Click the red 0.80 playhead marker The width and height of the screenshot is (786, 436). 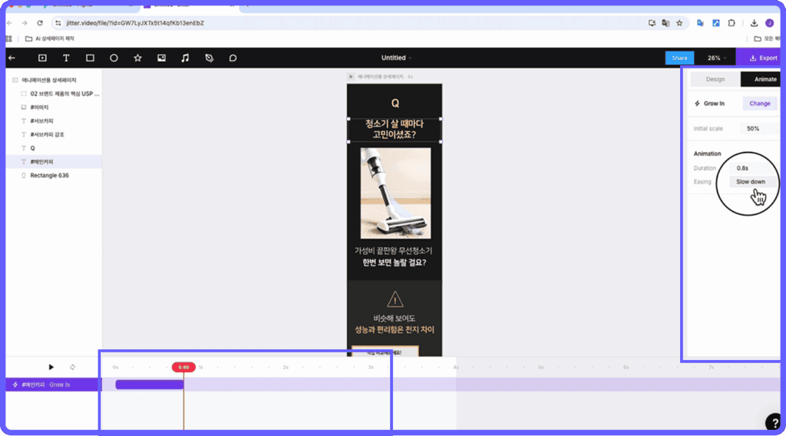pos(183,367)
